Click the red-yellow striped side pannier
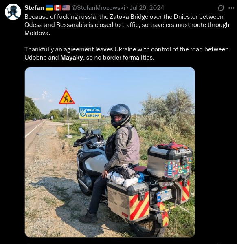This screenshot has width=237, height=244. [128, 202]
